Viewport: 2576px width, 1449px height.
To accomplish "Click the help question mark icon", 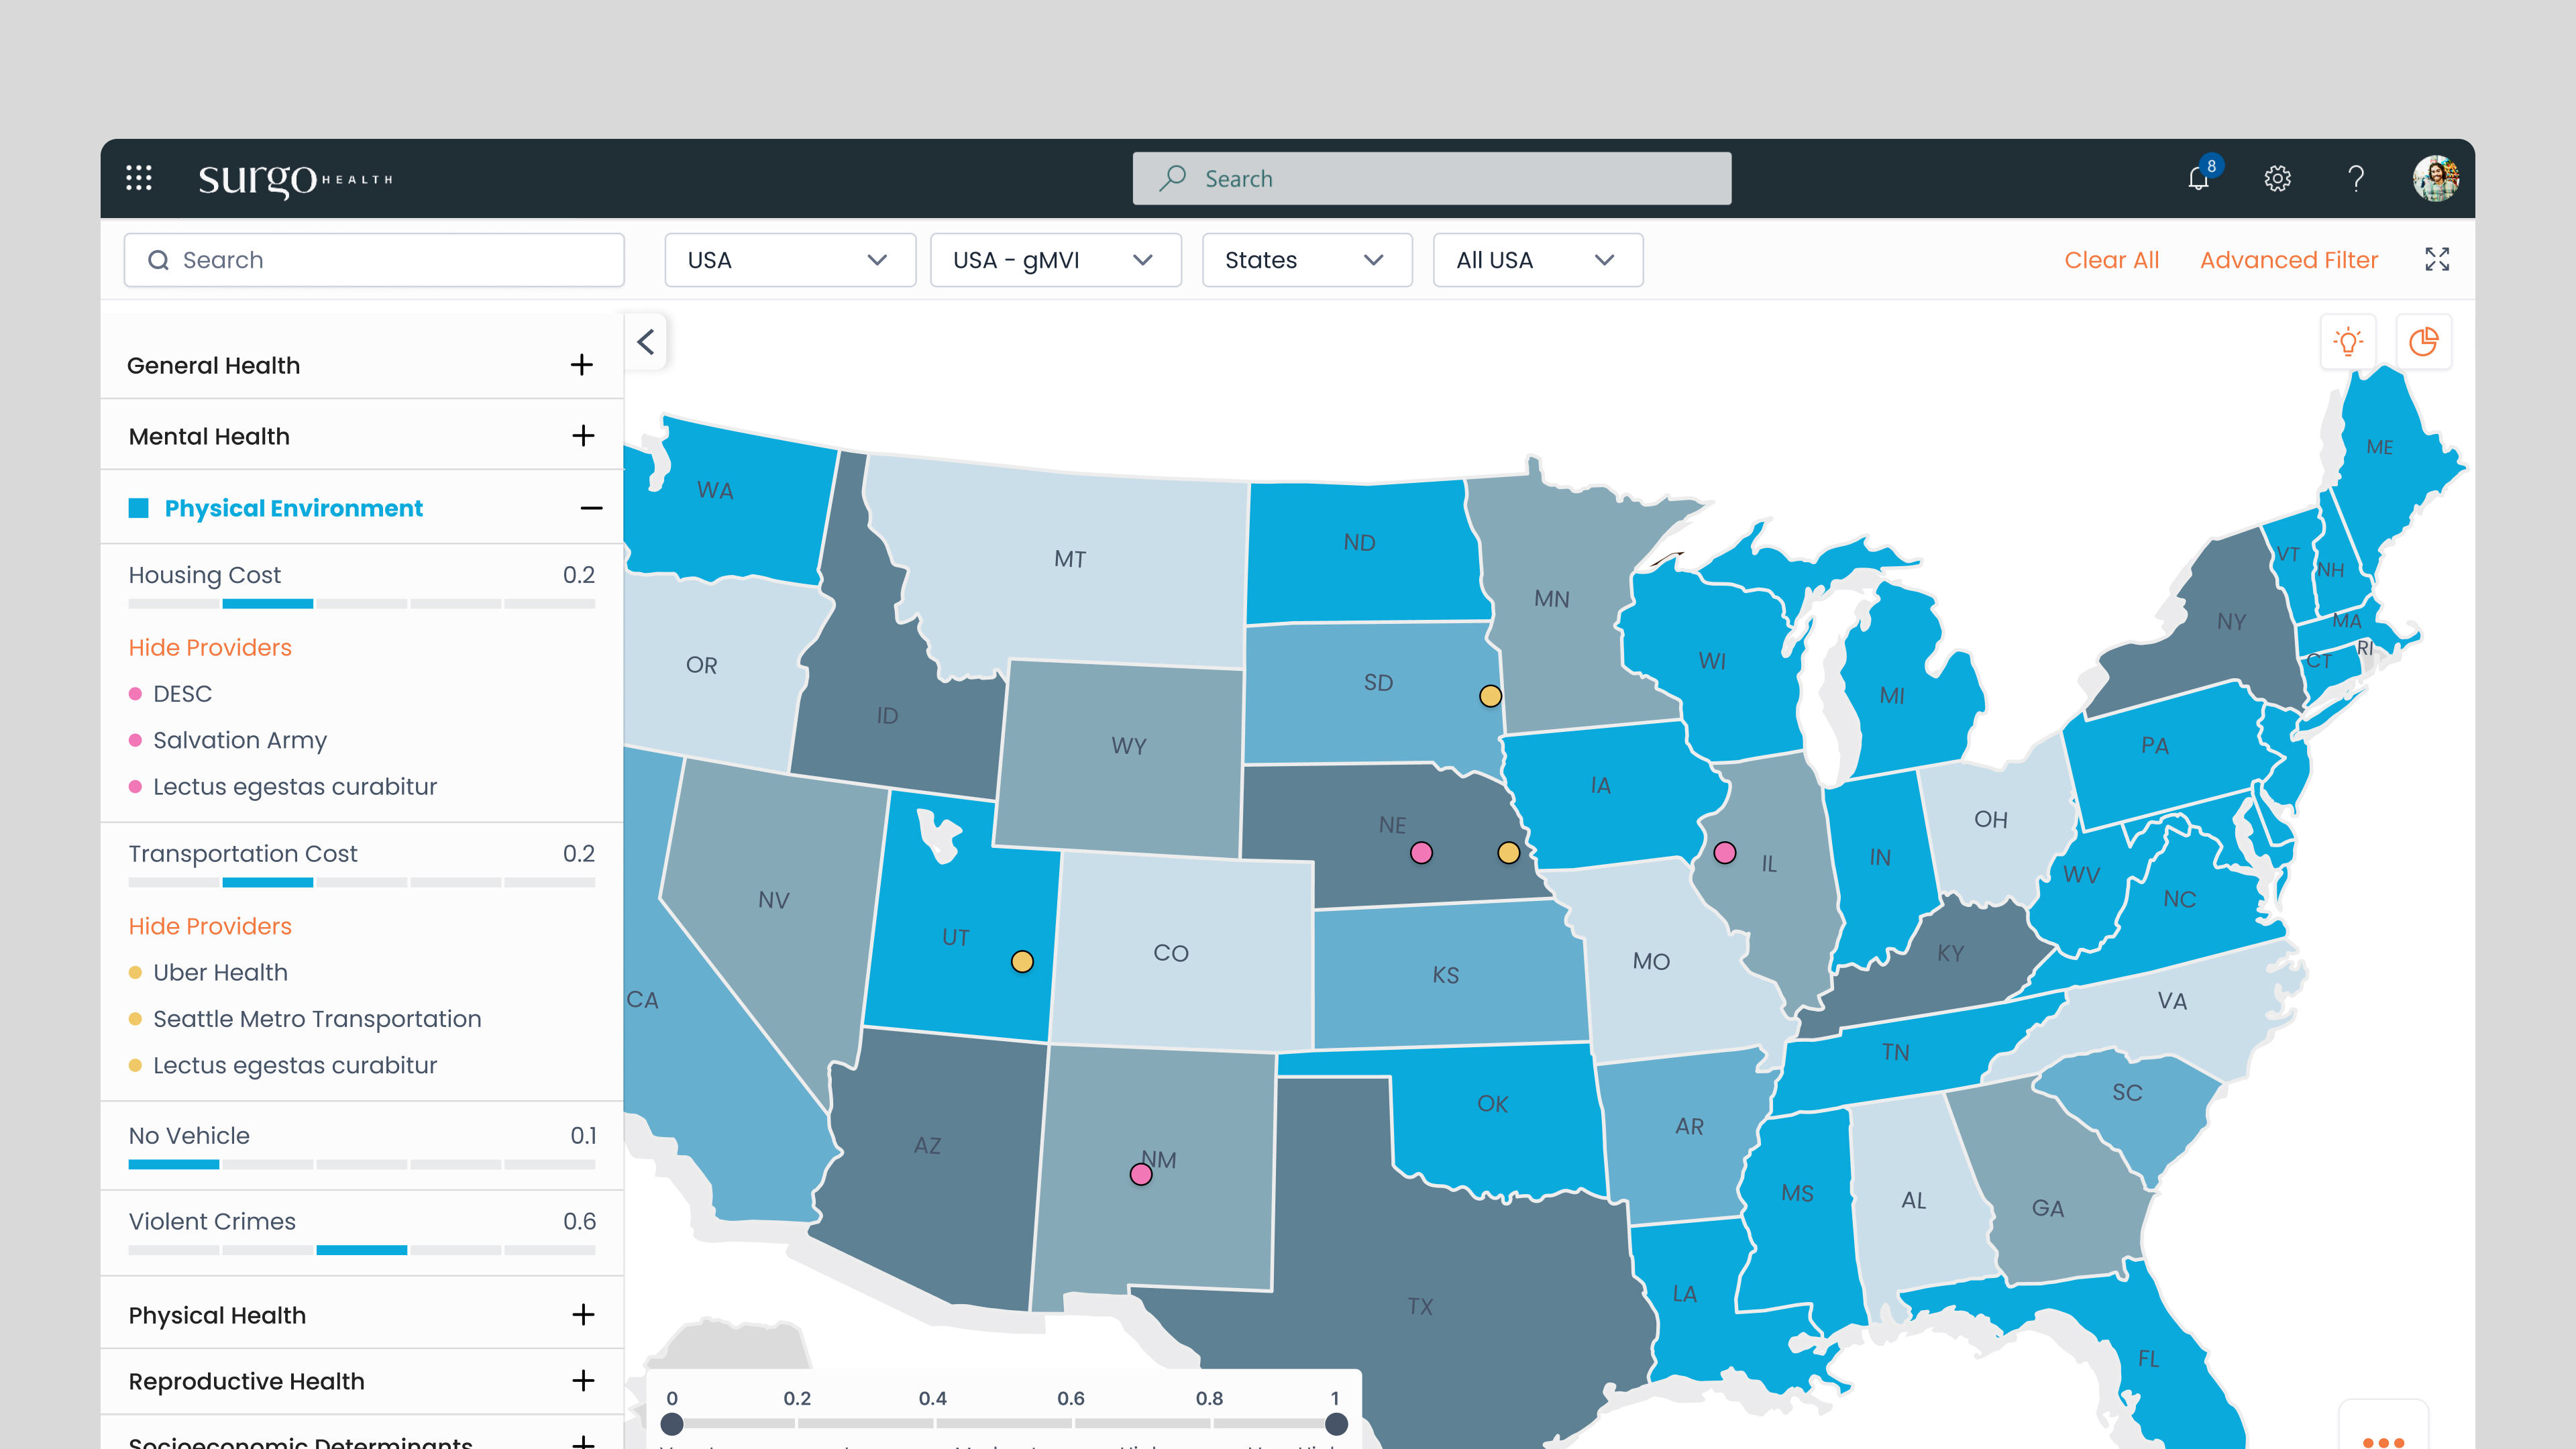I will 2356,178.
